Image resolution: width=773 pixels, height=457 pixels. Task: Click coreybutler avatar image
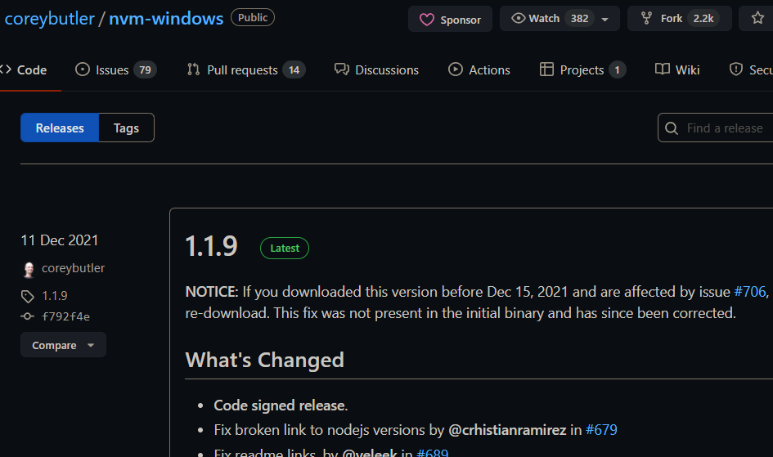tap(29, 269)
